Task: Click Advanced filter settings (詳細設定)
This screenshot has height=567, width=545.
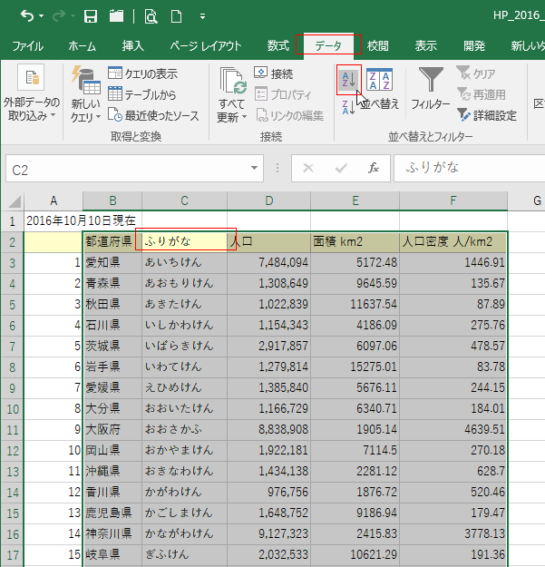Action: (486, 115)
